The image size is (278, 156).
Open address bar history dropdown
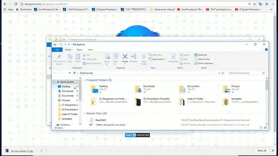pos(219,73)
